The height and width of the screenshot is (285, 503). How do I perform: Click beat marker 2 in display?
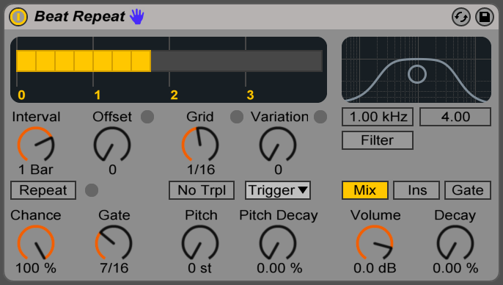[174, 95]
